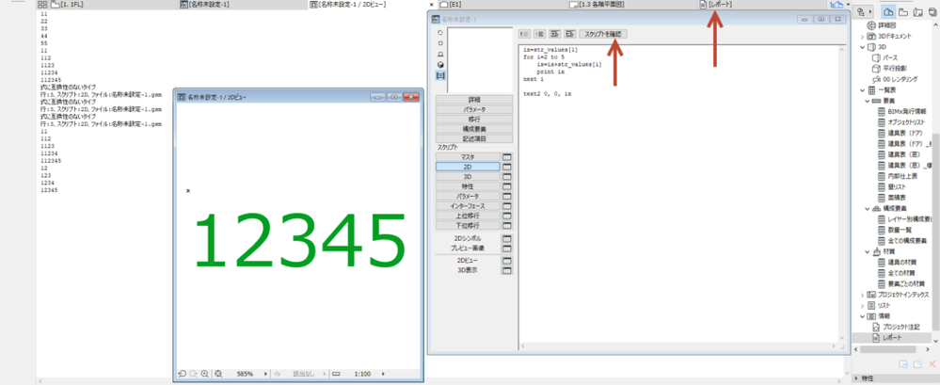Open 2Dシンボル window icon
Image resolution: width=940 pixels, height=385 pixels.
(507, 238)
